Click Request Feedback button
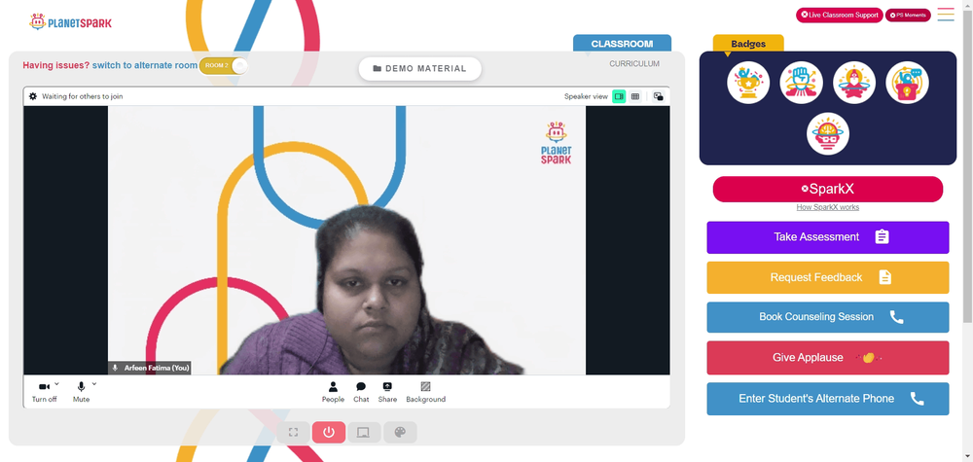The width and height of the screenshot is (973, 462). coord(828,278)
